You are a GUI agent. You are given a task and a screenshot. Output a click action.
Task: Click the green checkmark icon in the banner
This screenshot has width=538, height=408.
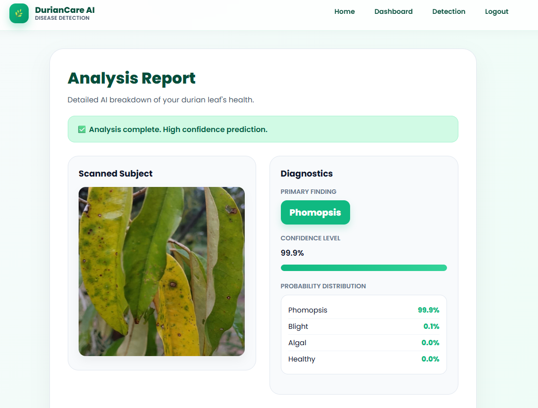tap(82, 130)
